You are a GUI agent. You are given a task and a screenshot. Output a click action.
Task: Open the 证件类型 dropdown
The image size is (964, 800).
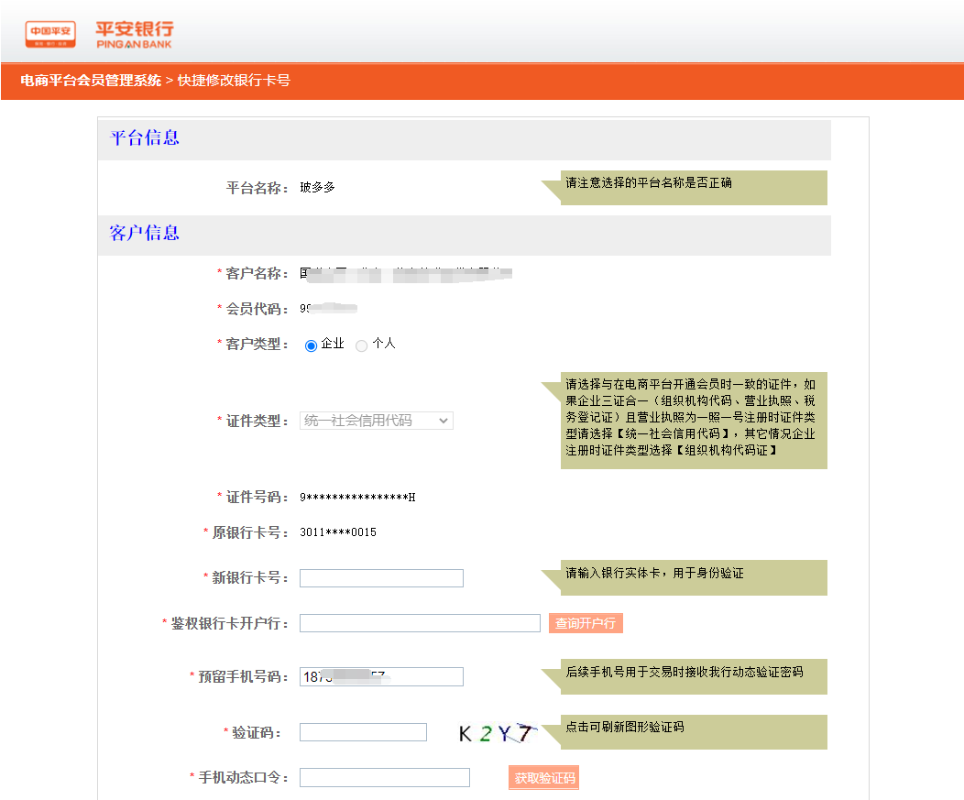[x=377, y=421]
